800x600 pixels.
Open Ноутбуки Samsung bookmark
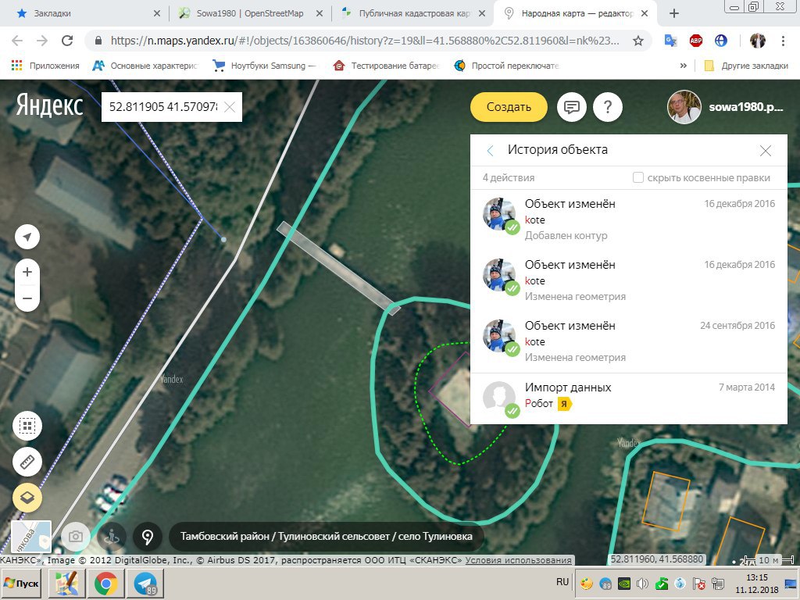click(264, 66)
